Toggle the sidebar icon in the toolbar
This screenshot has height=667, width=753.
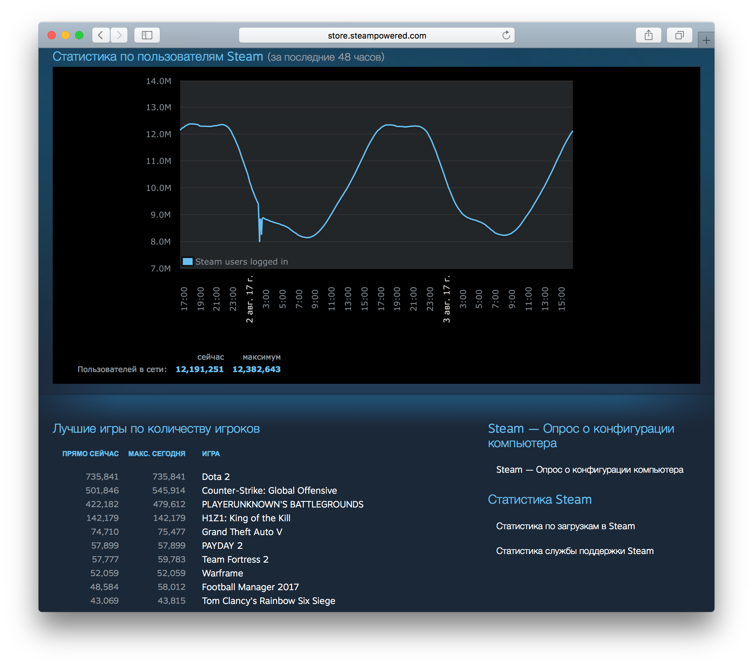(x=147, y=35)
